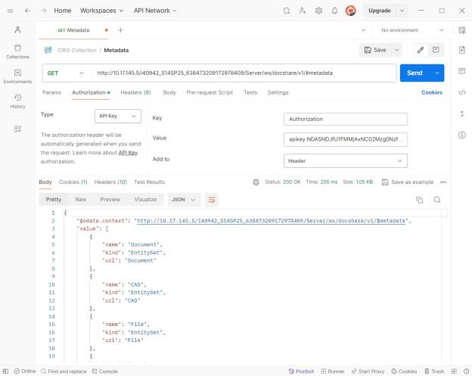Open environment quick look icon
Viewport: 472px width, 376px height.
click(x=462, y=30)
